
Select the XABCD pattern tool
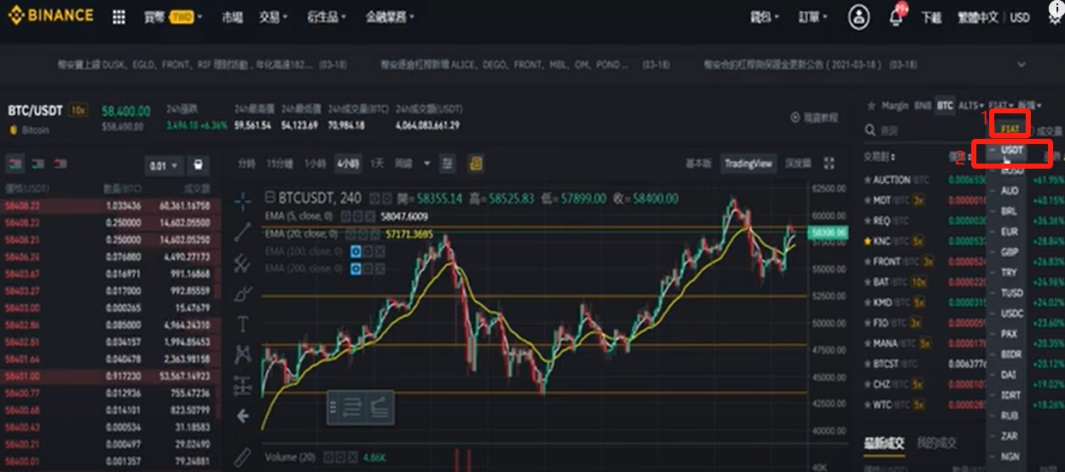point(243,354)
